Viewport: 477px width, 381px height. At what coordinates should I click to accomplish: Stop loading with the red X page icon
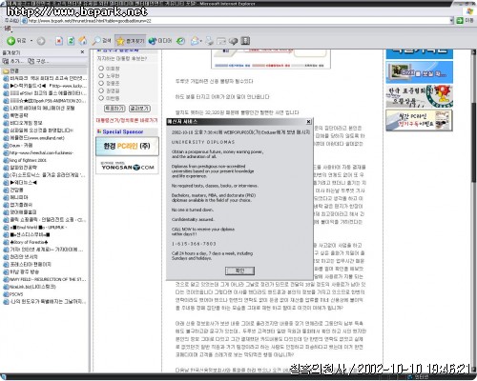click(x=59, y=41)
